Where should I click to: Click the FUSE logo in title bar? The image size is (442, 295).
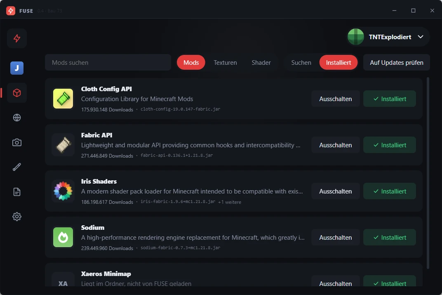pos(11,11)
